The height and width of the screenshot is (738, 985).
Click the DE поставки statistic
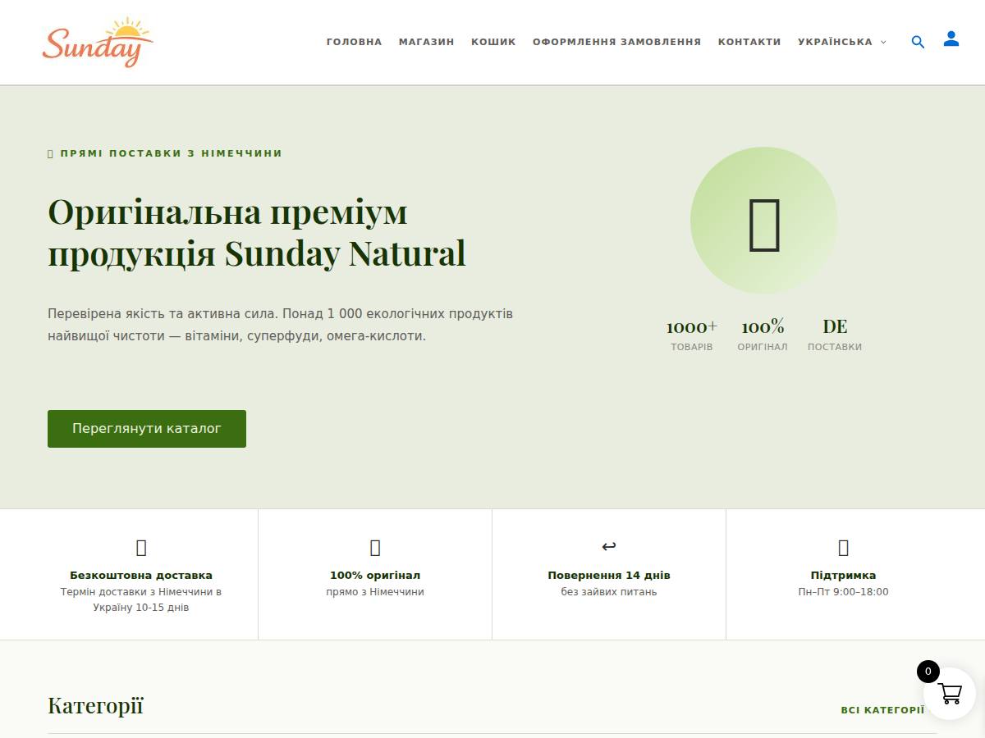coord(835,335)
